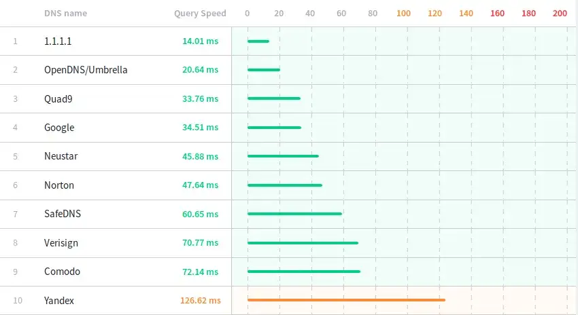578x315 pixels.
Task: Click the 126.62 ms orange value
Action: point(200,300)
